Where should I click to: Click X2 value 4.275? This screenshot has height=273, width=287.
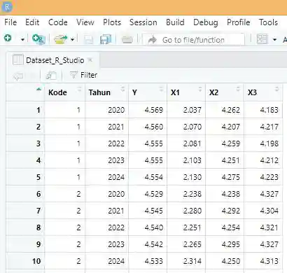tap(230, 177)
